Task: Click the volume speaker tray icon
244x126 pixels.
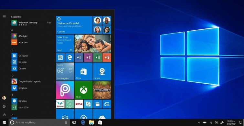Action: click(216, 122)
